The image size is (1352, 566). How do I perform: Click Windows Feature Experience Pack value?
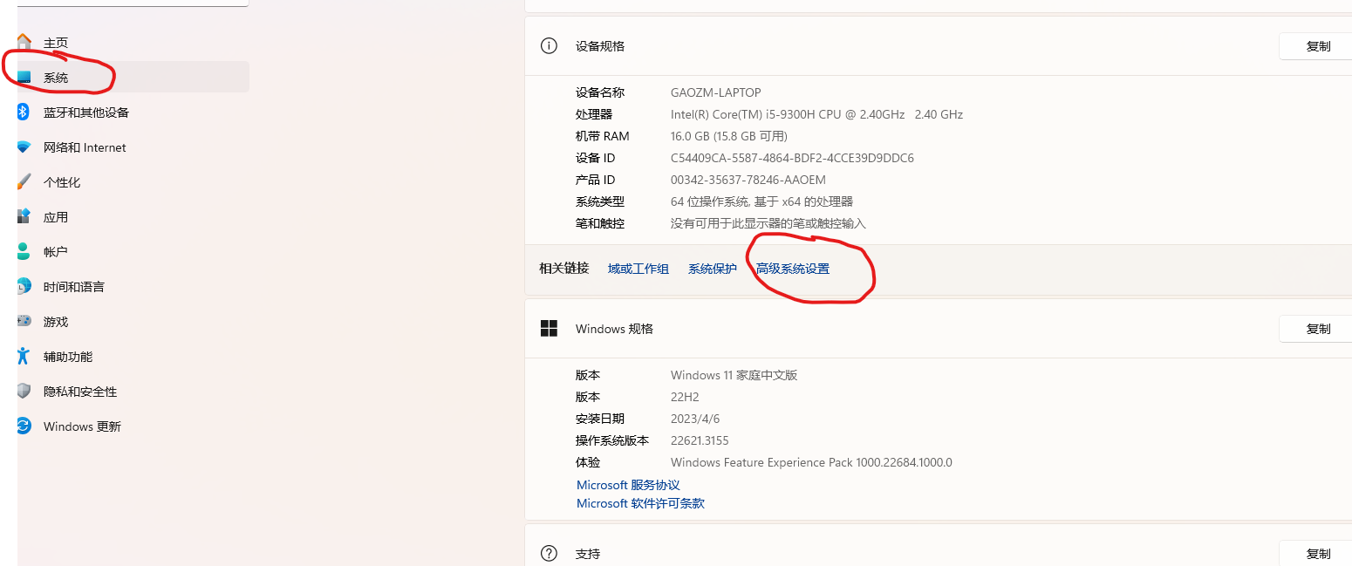(x=811, y=462)
